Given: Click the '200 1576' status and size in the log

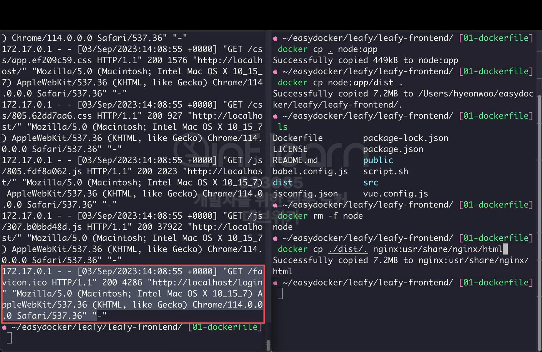Looking at the screenshot, I should [168, 61].
